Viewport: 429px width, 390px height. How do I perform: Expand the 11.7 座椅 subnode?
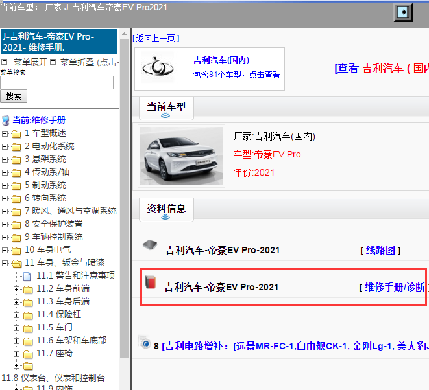tap(16, 354)
